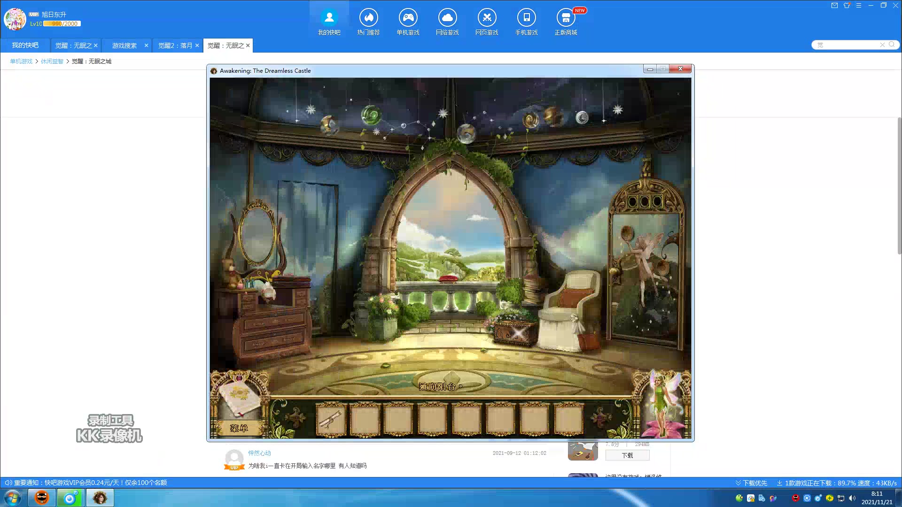Viewport: 902px width, 507px height.
Task: Open the 单机游戏 breadcrumb link
Action: [x=21, y=61]
